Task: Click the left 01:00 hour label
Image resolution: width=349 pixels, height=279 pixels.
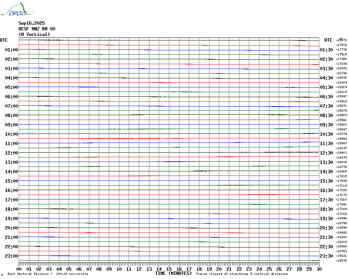Action: coord(12,49)
